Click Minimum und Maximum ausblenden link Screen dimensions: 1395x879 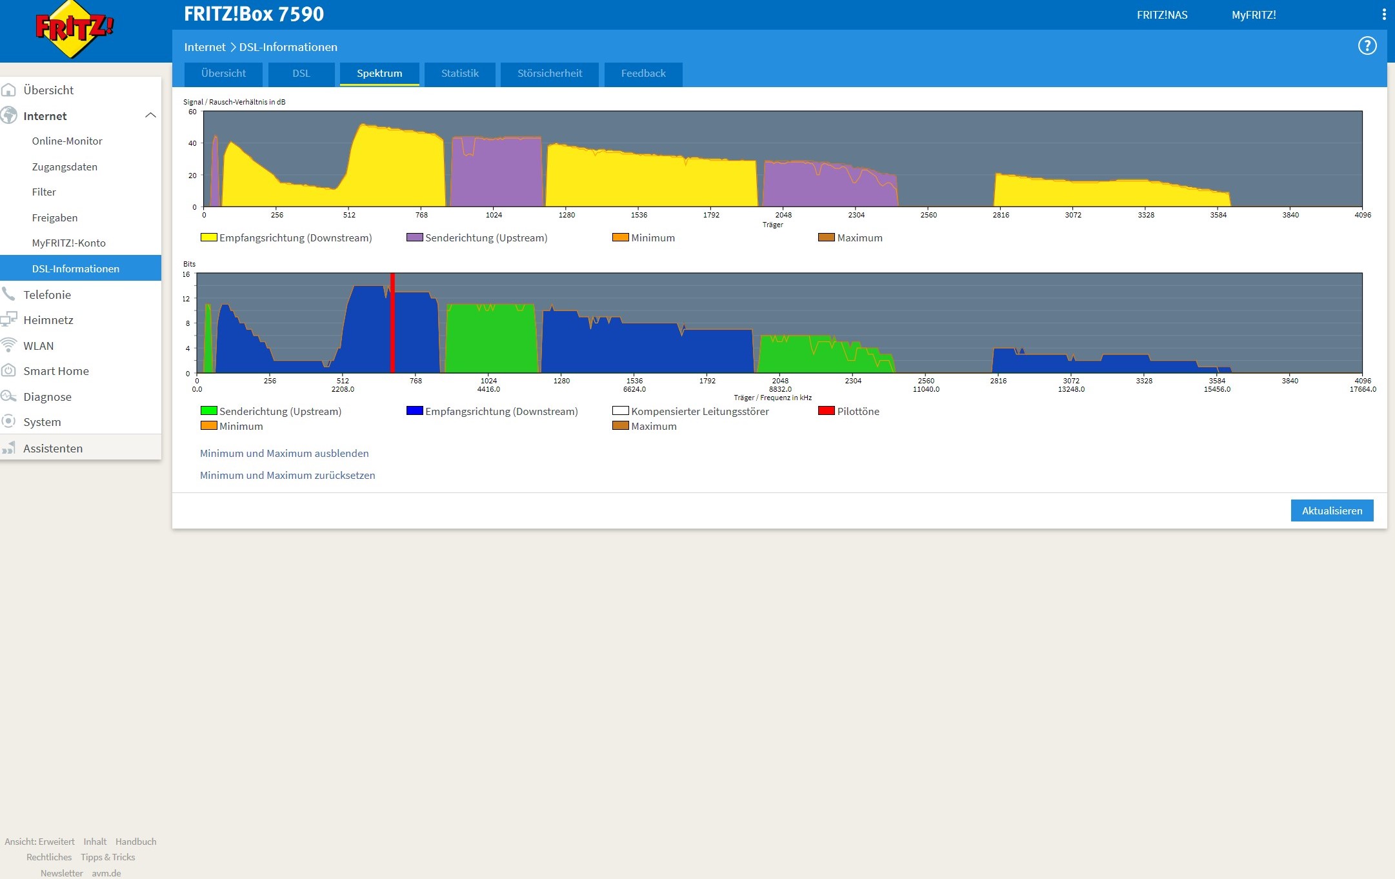click(x=284, y=453)
